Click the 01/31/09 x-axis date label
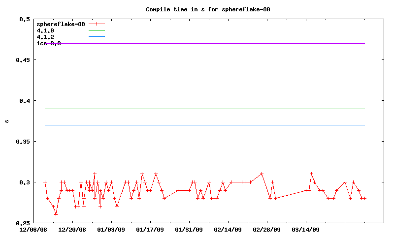This screenshot has height=236, width=394. click(189, 230)
